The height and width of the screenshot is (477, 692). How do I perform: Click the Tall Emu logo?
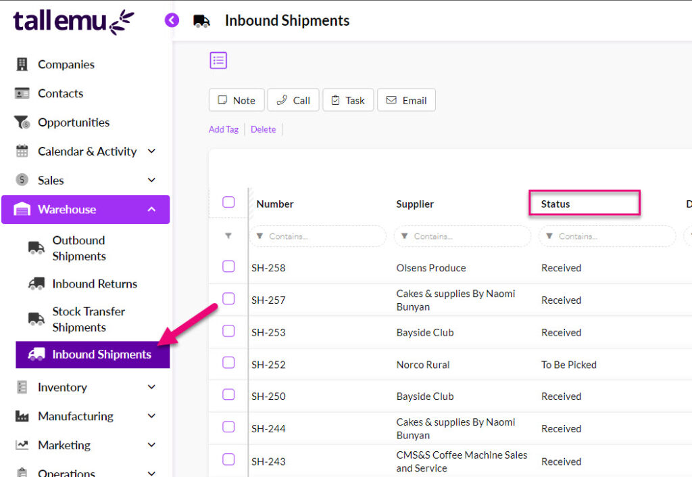(73, 22)
